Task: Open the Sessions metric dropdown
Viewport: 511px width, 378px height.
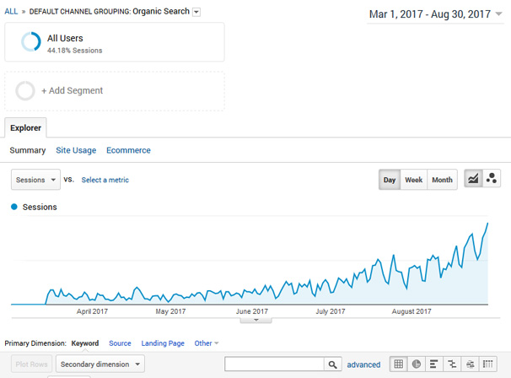Action: tap(35, 180)
